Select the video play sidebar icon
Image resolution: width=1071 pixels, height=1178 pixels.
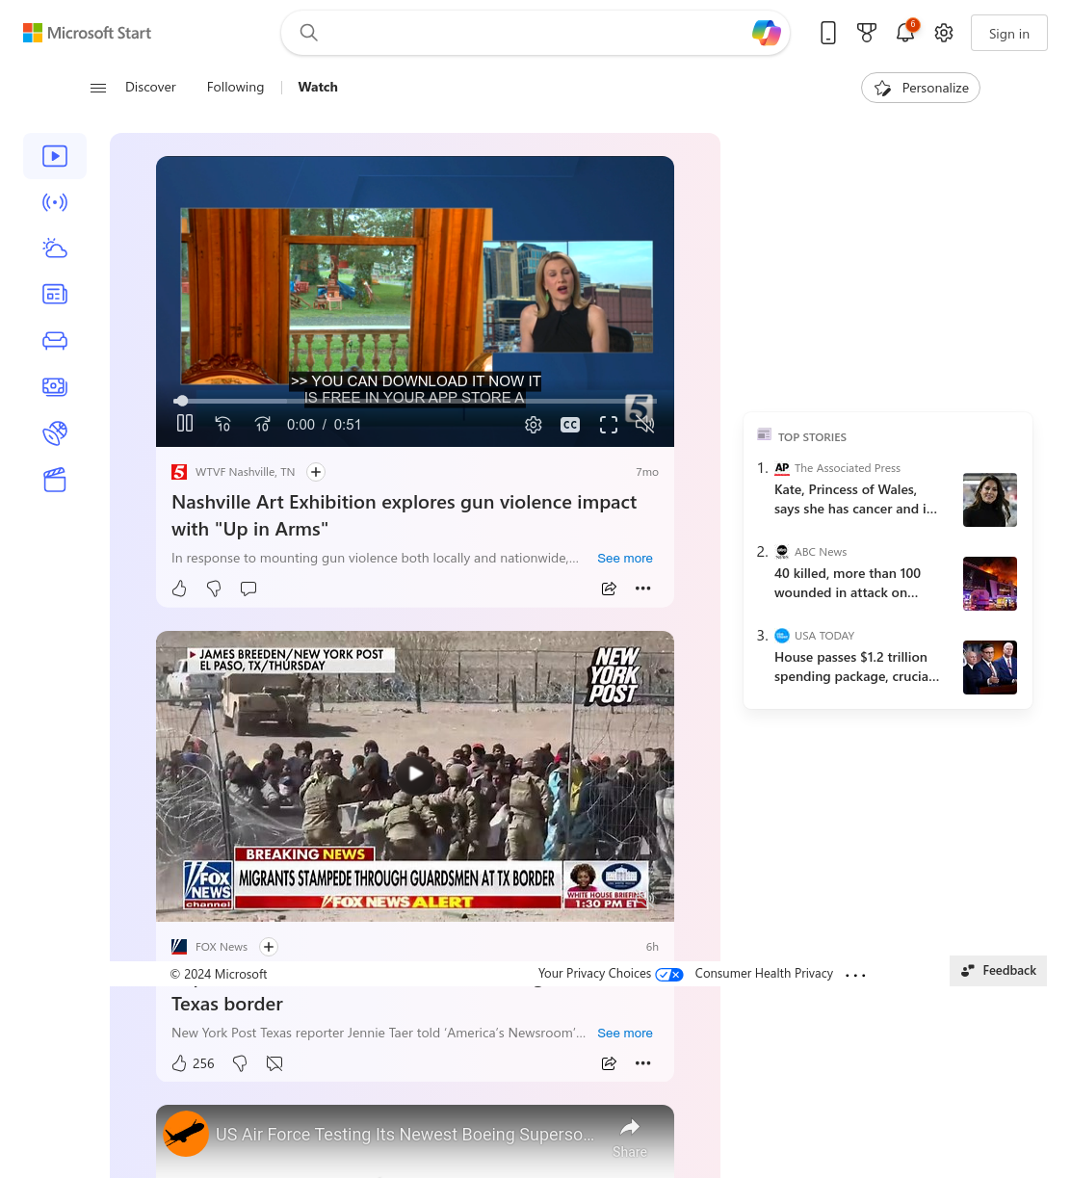point(55,156)
